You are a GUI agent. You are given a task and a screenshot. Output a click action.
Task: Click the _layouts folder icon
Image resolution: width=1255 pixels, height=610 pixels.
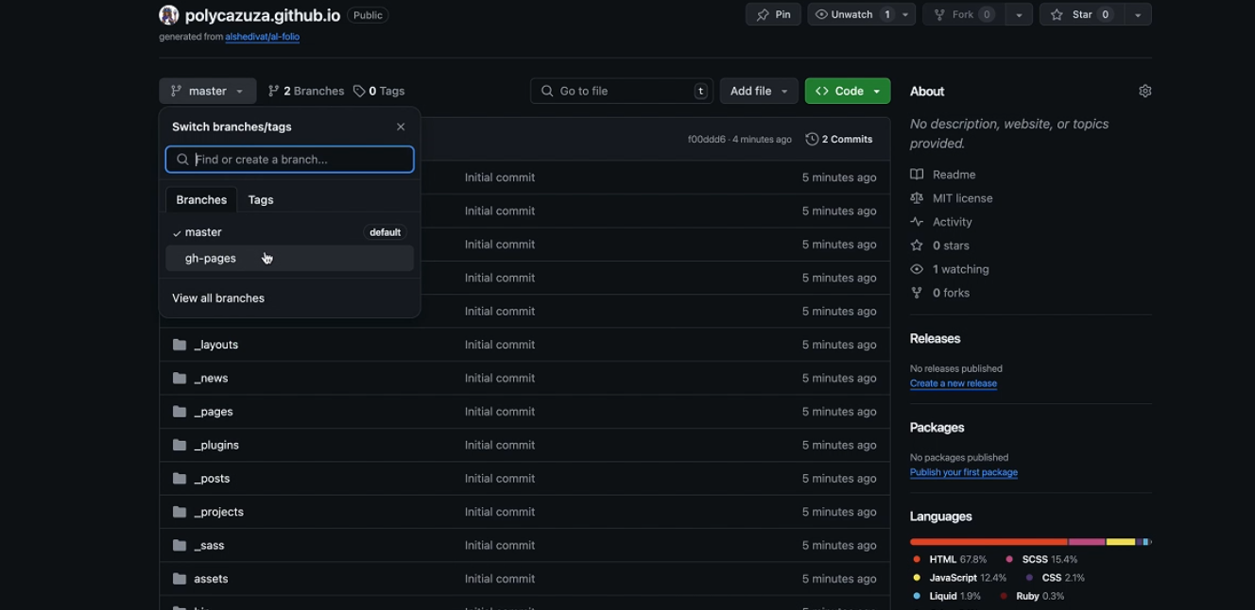click(180, 345)
